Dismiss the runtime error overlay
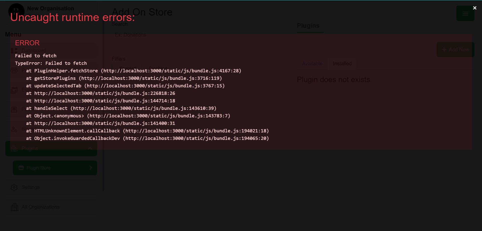 (x=474, y=8)
